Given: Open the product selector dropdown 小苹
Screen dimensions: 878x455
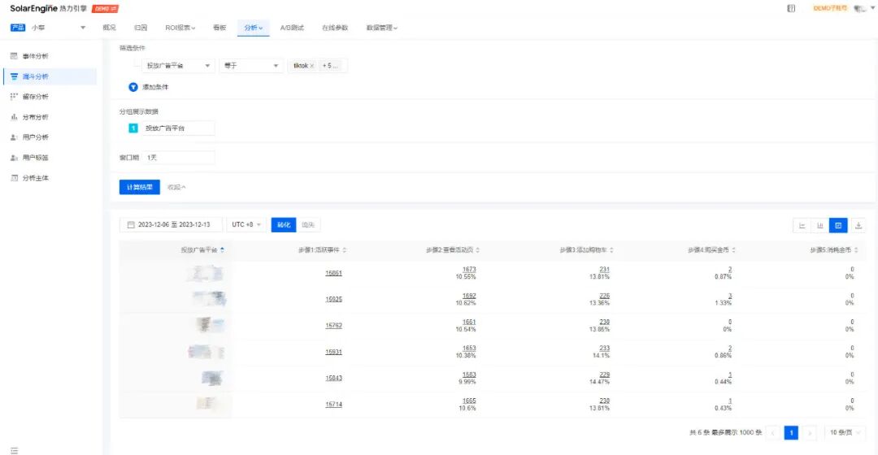Looking at the screenshot, I should pos(48,28).
